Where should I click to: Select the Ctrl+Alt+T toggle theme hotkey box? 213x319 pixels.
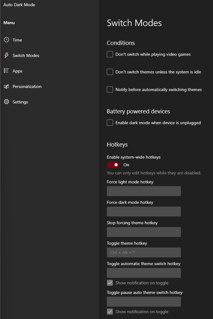(x=144, y=252)
